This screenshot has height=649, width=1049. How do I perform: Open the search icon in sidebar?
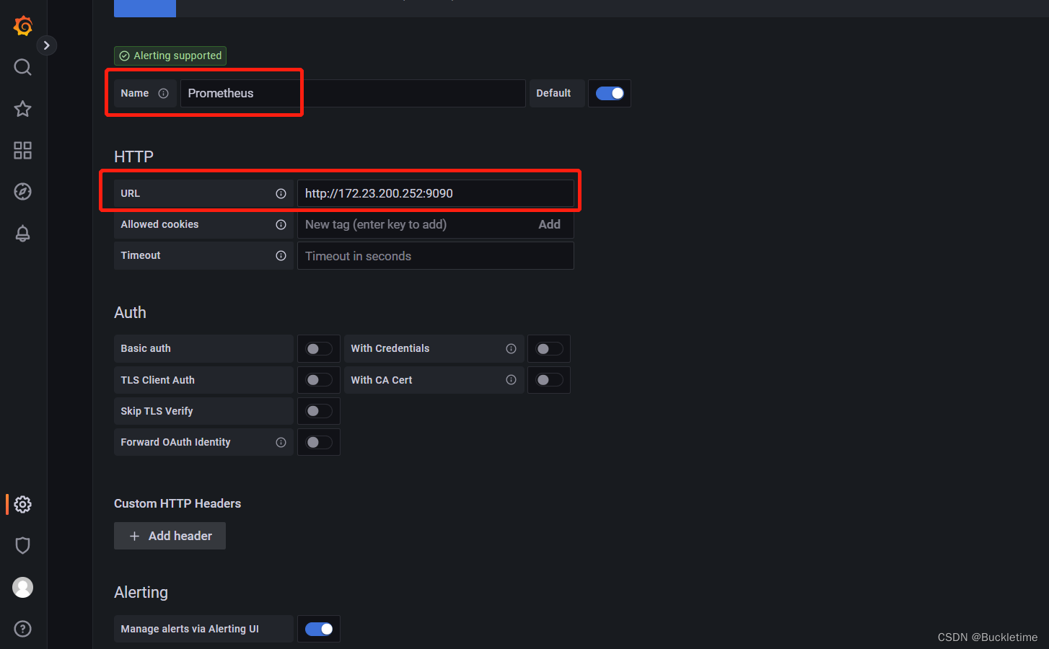23,67
